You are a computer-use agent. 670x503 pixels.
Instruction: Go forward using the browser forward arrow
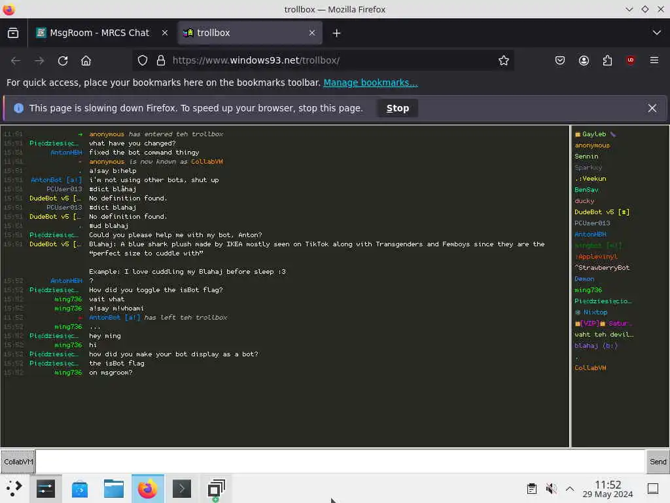39,61
